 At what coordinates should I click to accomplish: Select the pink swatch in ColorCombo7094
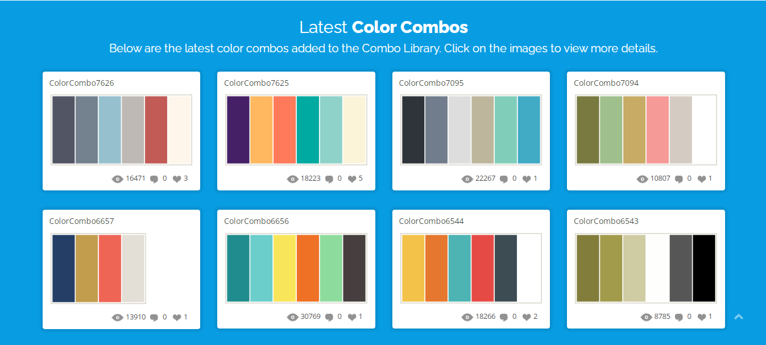(x=657, y=130)
